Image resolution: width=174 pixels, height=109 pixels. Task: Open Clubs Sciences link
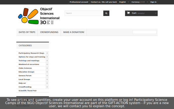[x=25, y=68]
